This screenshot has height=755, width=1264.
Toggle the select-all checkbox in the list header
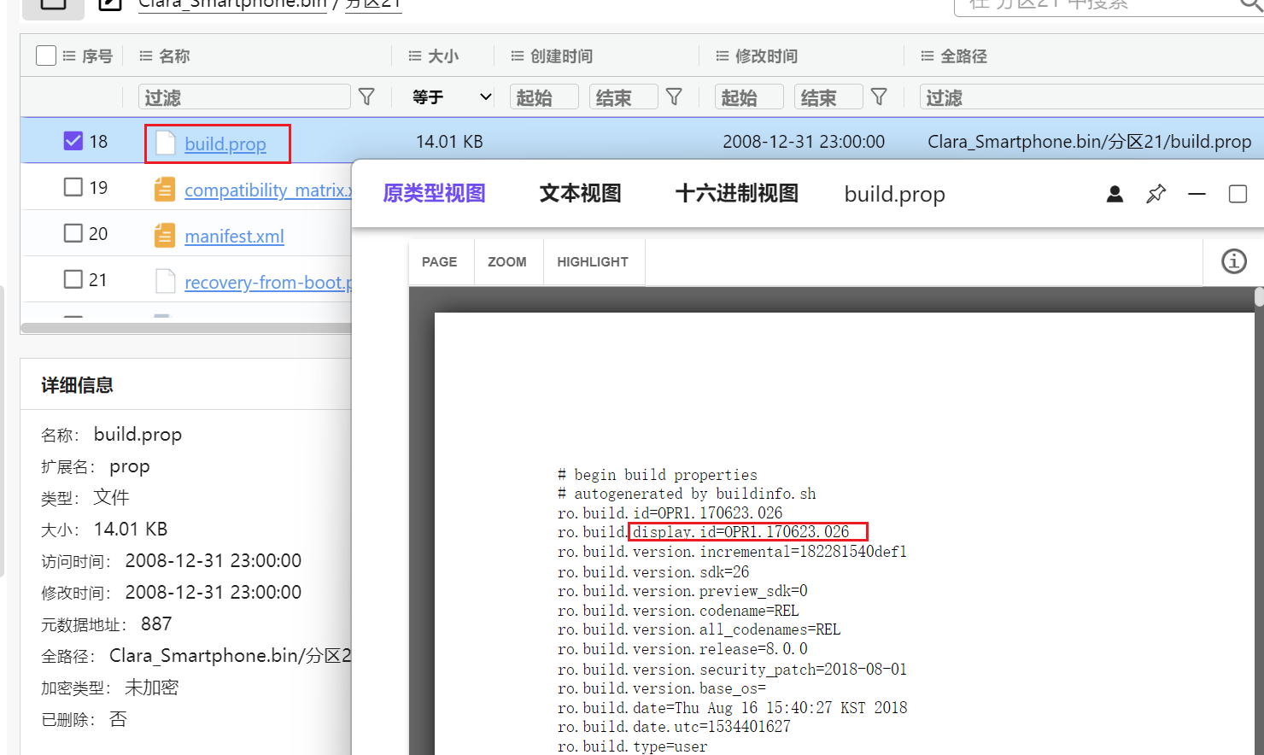tap(45, 55)
